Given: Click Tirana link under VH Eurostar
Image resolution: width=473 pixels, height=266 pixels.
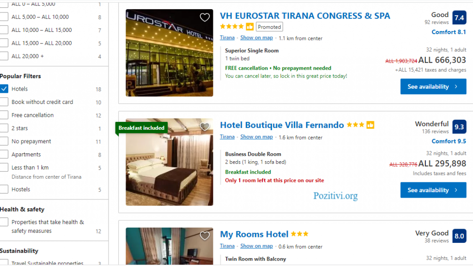Looking at the screenshot, I should [x=227, y=38].
